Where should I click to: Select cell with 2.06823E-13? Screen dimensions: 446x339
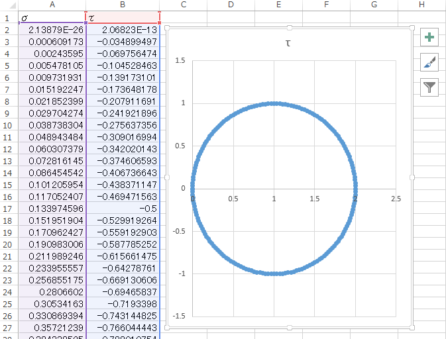pos(123,30)
